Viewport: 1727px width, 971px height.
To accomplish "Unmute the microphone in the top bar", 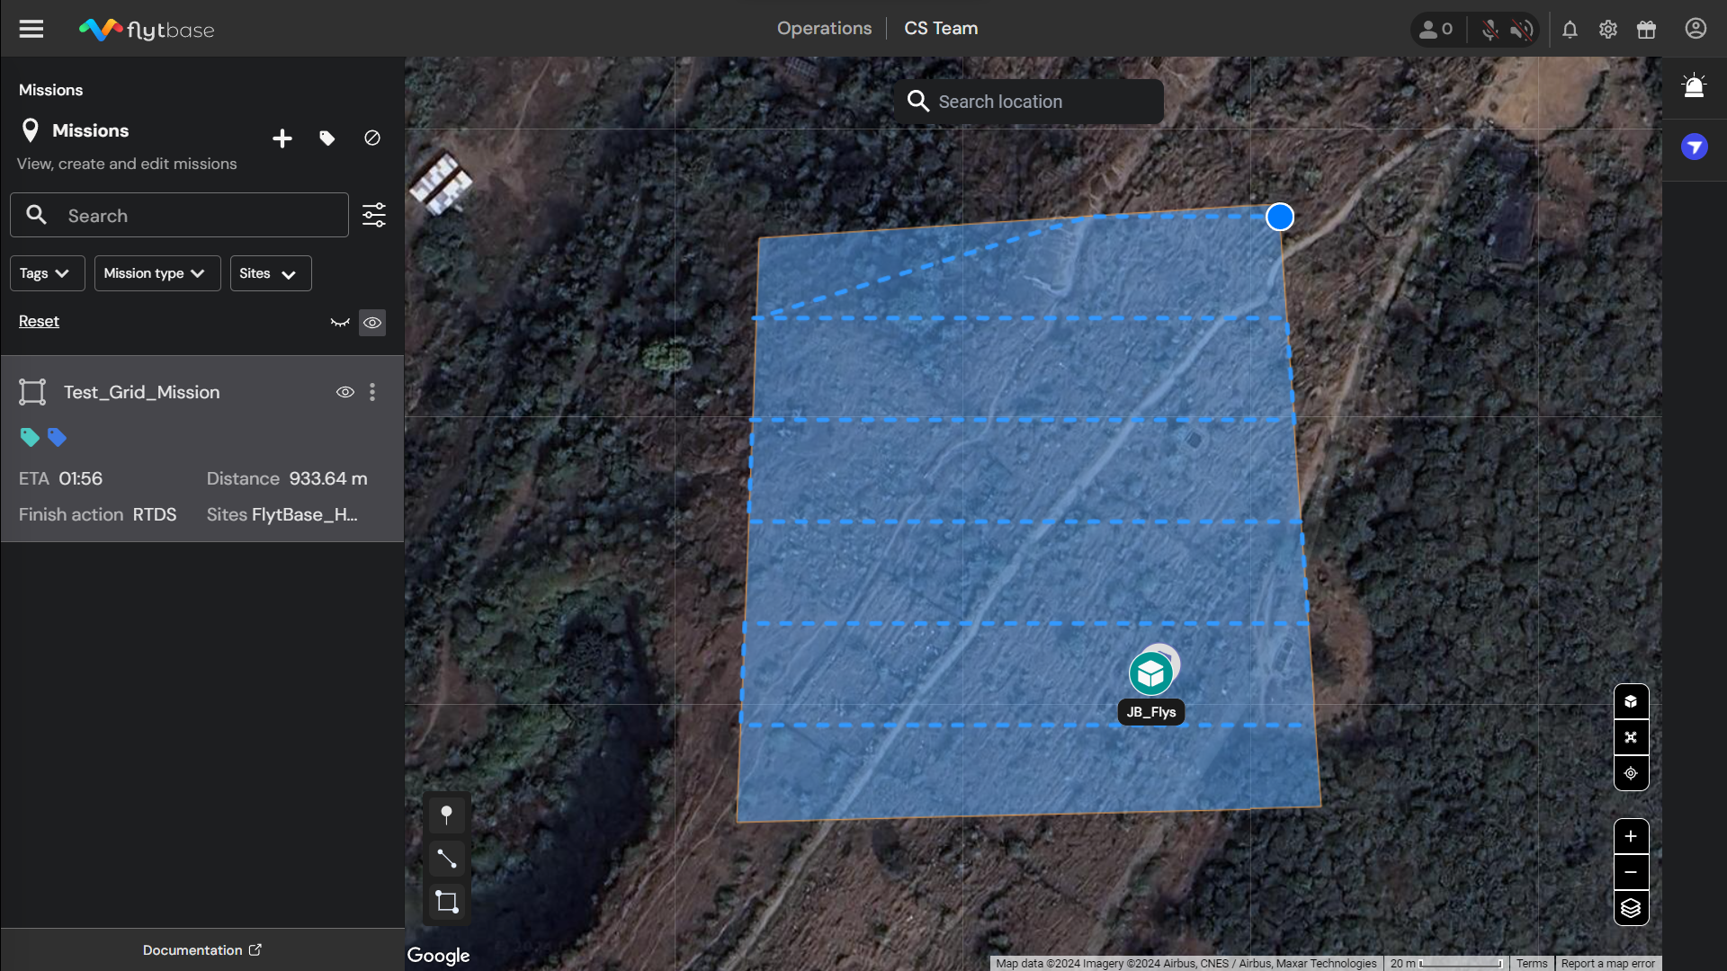I will tap(1490, 30).
